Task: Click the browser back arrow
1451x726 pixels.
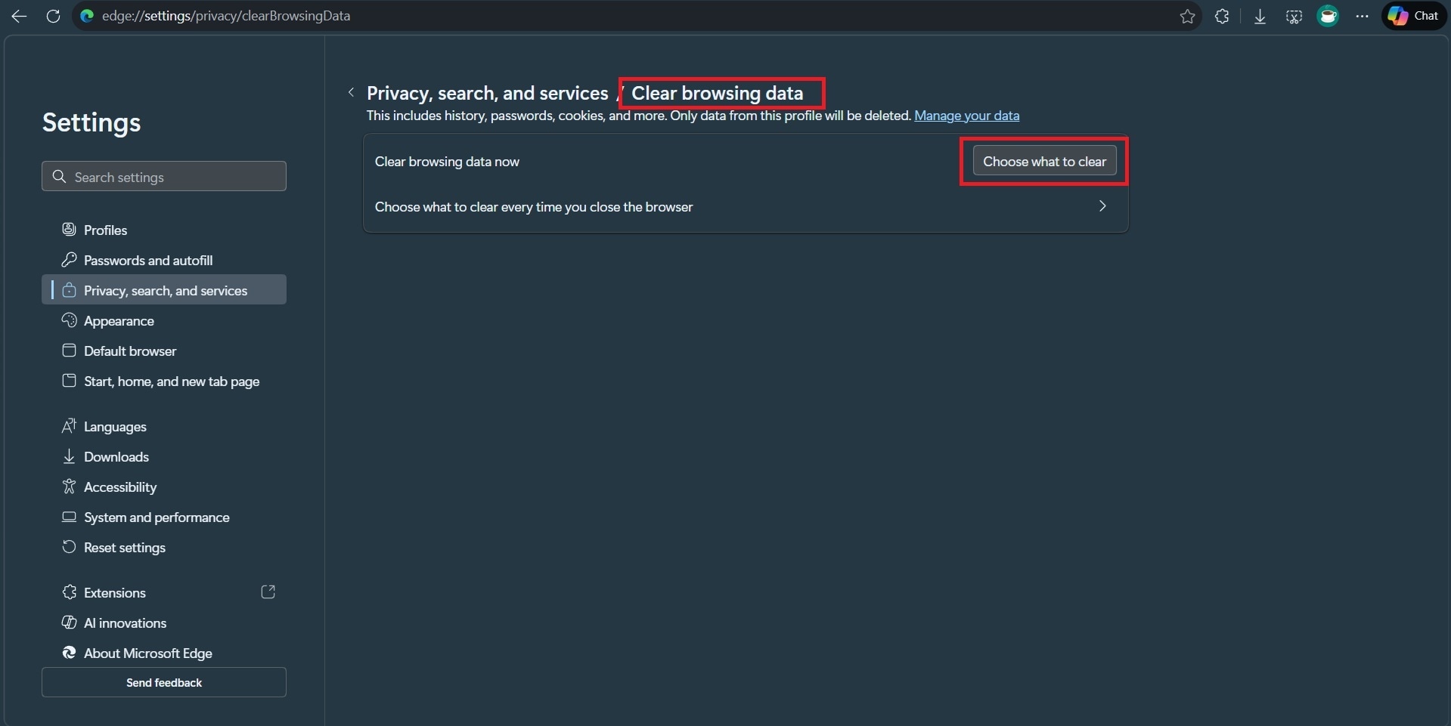Action: tap(20, 16)
